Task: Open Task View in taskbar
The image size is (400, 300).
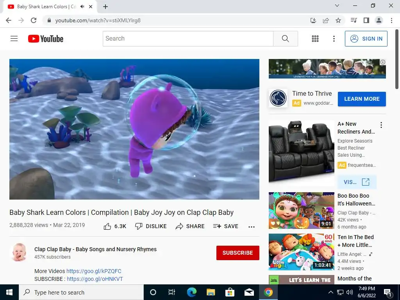Action: pos(172,292)
